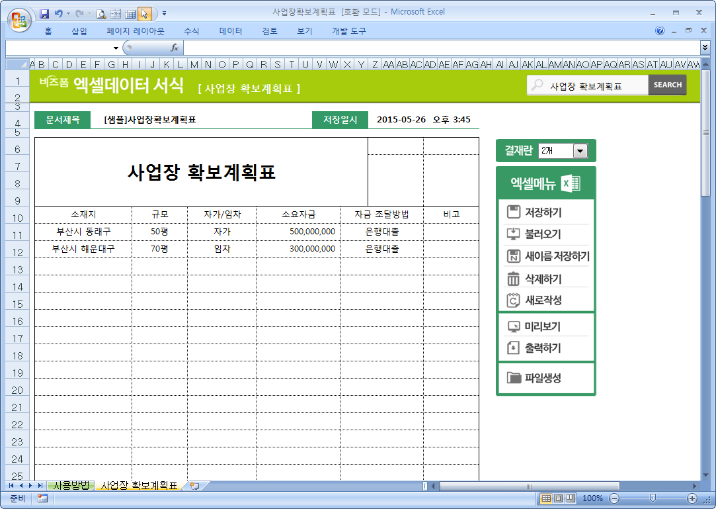Click the fx insert function icon
716x509 pixels.
pyautogui.click(x=175, y=48)
